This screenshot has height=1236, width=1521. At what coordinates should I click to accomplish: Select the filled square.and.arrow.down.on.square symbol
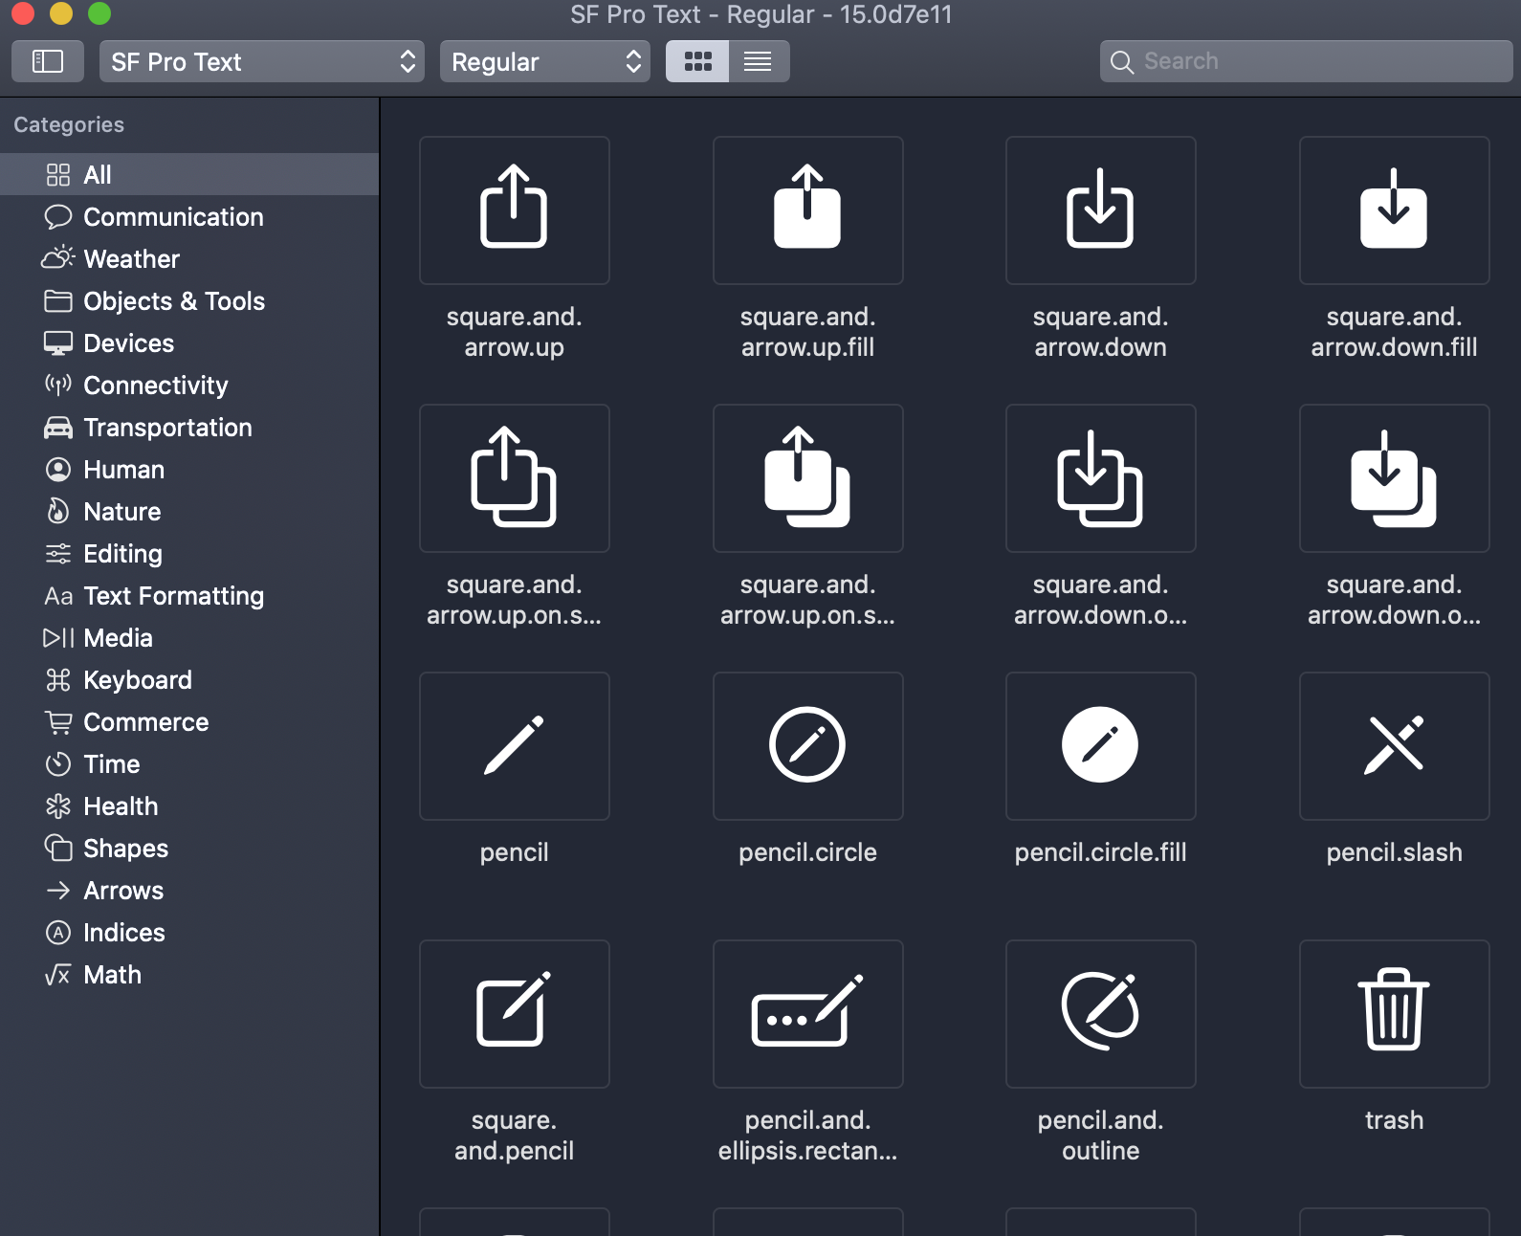(x=1395, y=478)
